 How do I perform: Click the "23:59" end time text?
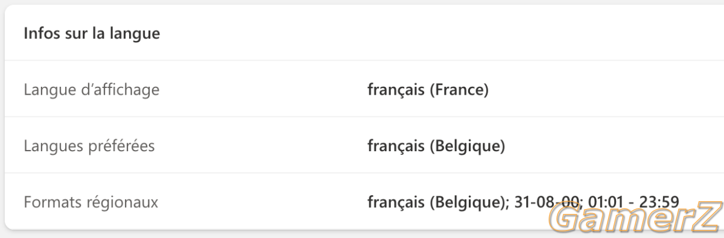point(659,202)
